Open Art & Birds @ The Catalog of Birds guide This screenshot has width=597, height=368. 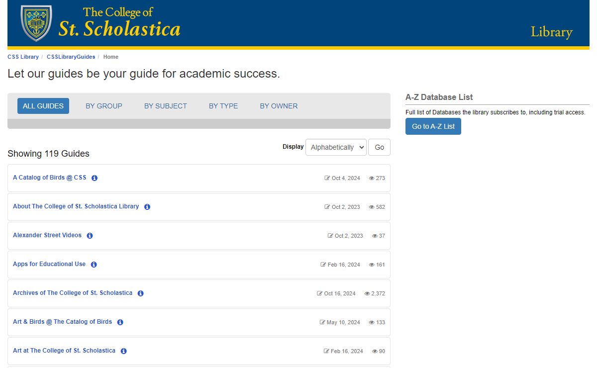click(63, 322)
